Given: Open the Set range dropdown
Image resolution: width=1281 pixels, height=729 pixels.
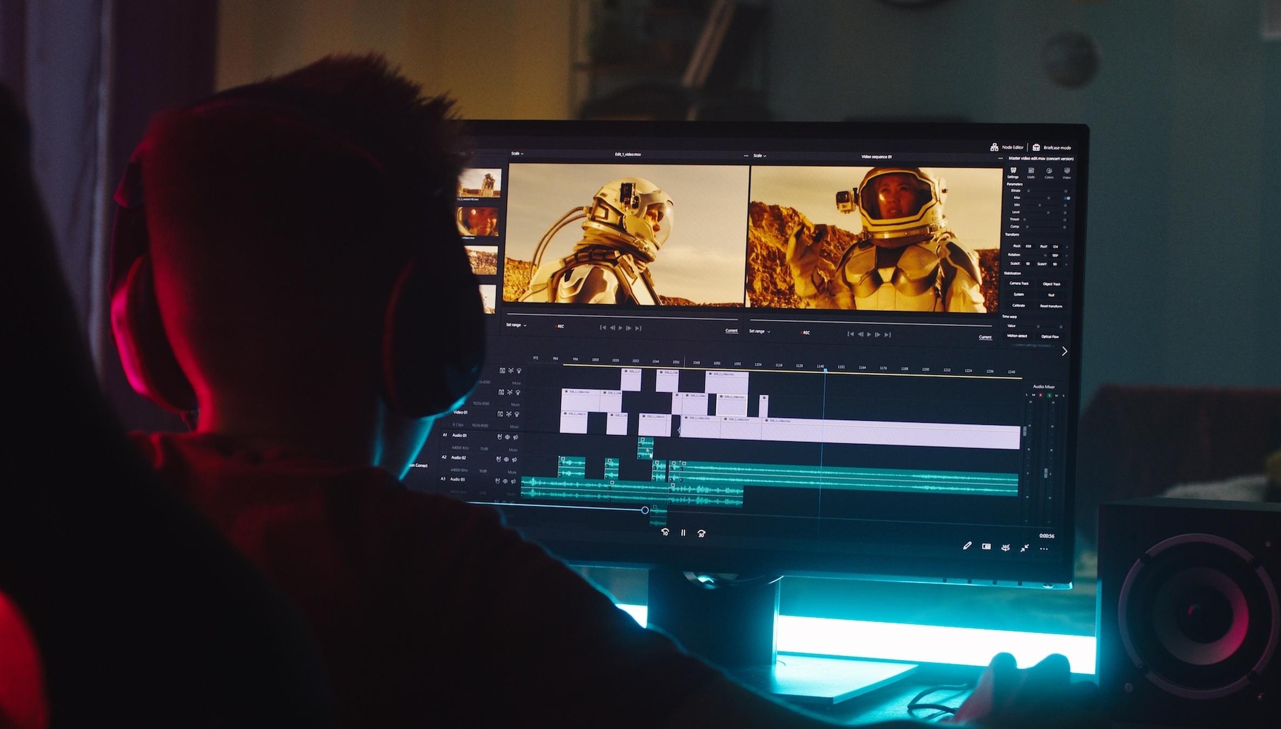Looking at the screenshot, I should 518,326.
